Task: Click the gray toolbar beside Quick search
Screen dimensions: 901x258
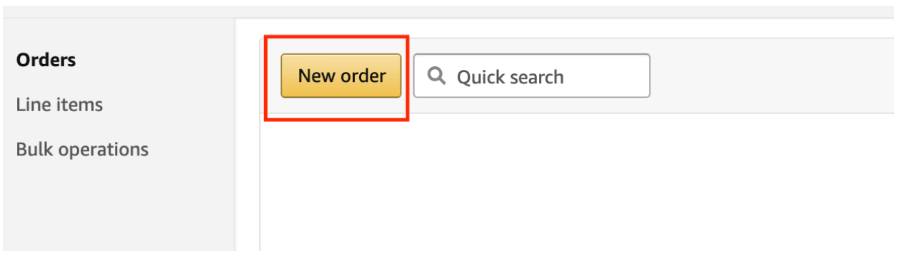Action: tap(771, 76)
